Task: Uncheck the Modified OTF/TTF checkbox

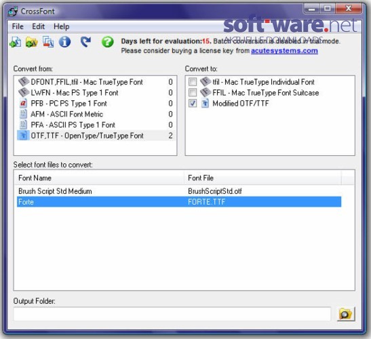Action: point(193,103)
